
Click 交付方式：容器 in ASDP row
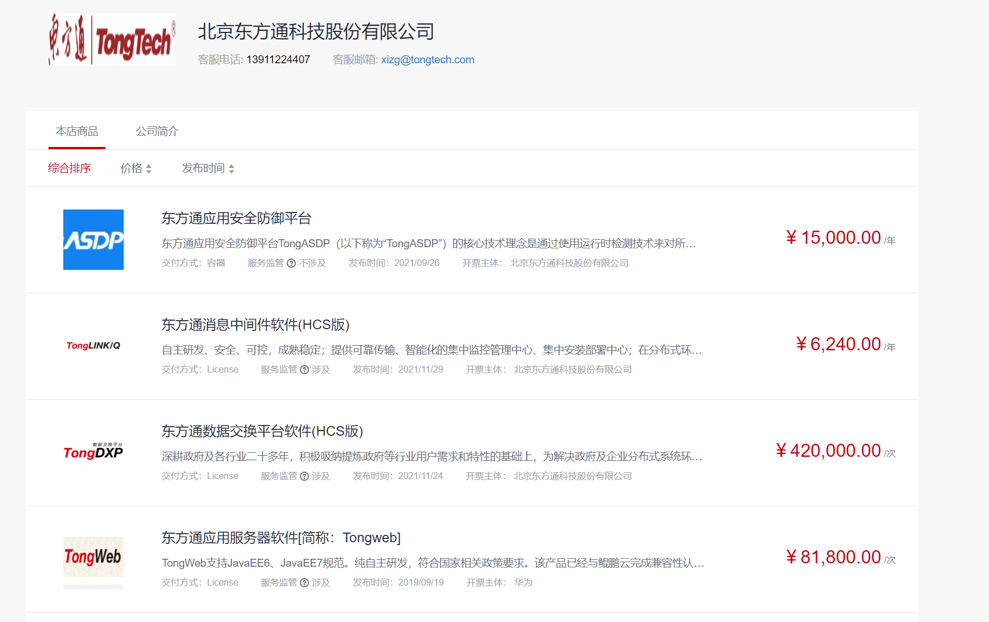(194, 263)
